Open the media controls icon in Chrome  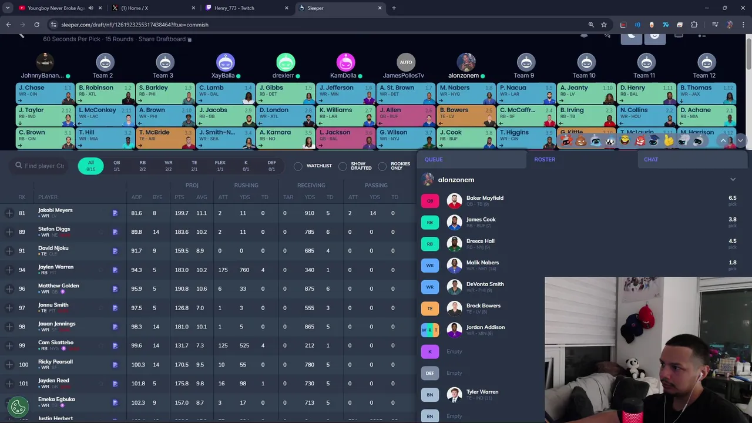click(x=715, y=25)
